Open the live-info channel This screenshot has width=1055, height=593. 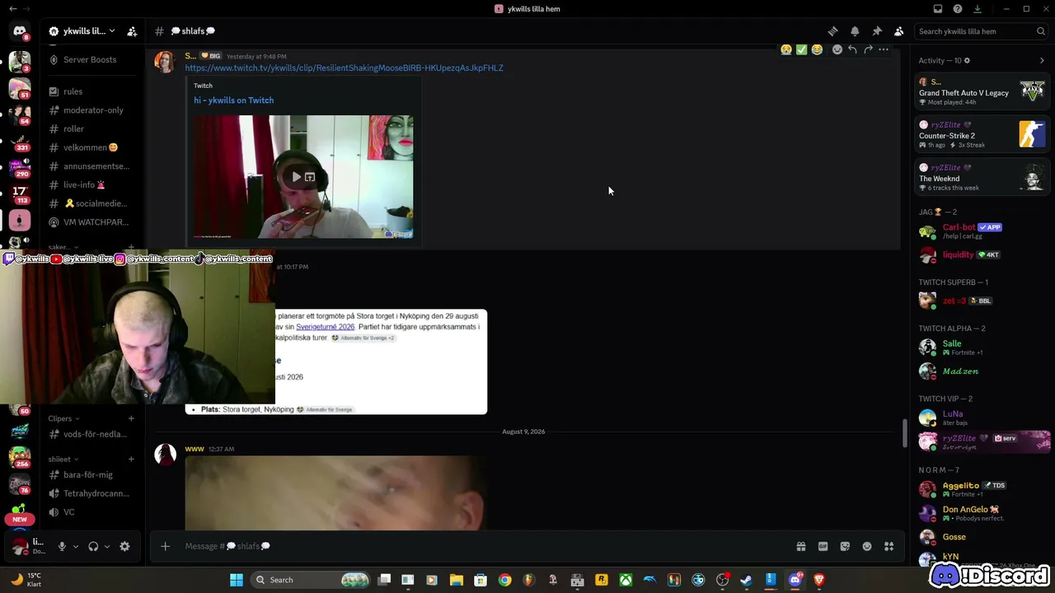(91, 184)
